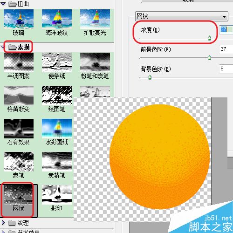
Task: Choose the 炭笔 charcoal filter thumbnail
Action: [19, 162]
